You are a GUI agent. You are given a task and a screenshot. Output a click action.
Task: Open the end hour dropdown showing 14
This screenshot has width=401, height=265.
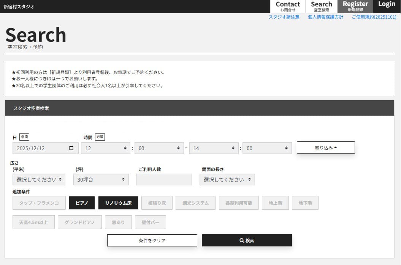pos(214,148)
